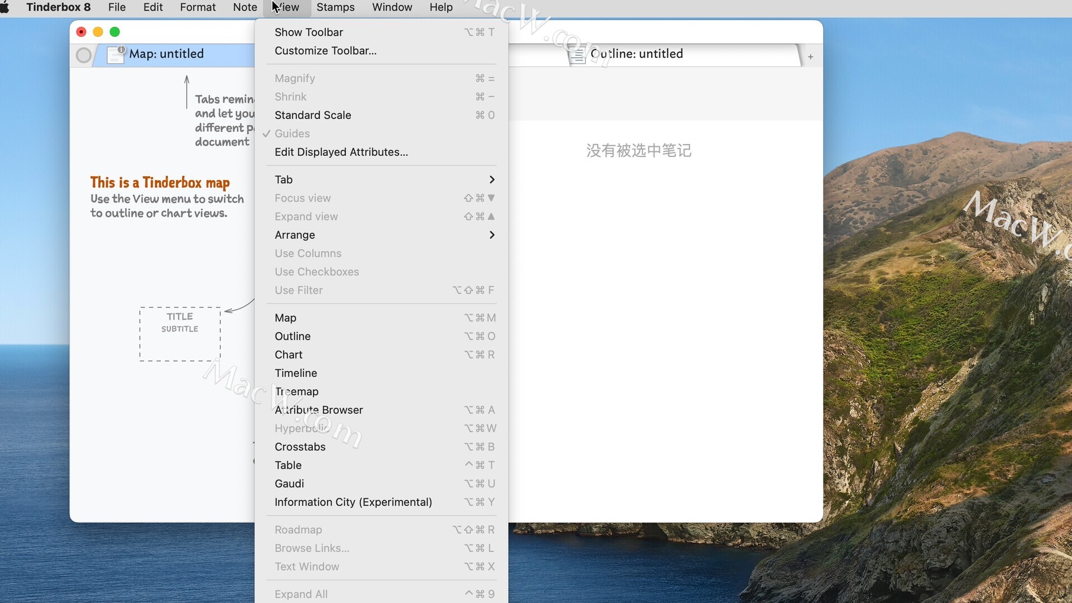Click the Expand All entry
The image size is (1072, 603).
click(381, 594)
